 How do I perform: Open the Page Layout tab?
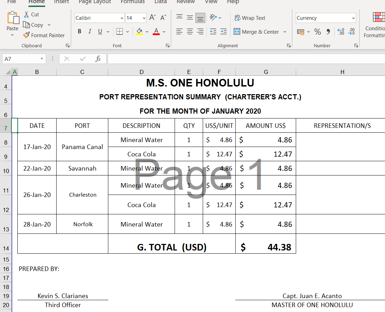click(x=95, y=1)
